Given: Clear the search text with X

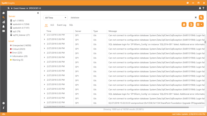Looking at the screenshot, I should [196, 17].
